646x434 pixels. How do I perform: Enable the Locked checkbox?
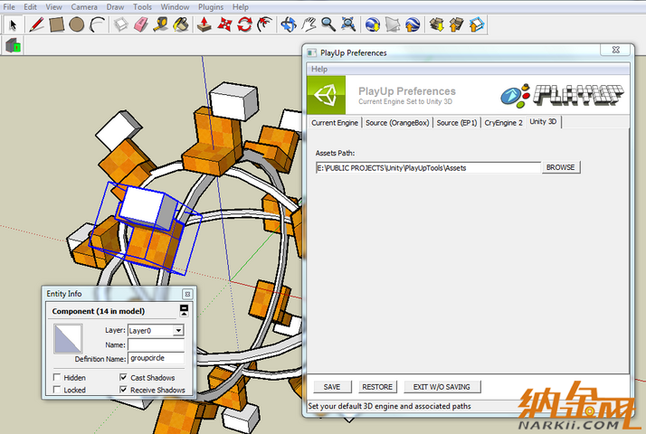pos(57,390)
